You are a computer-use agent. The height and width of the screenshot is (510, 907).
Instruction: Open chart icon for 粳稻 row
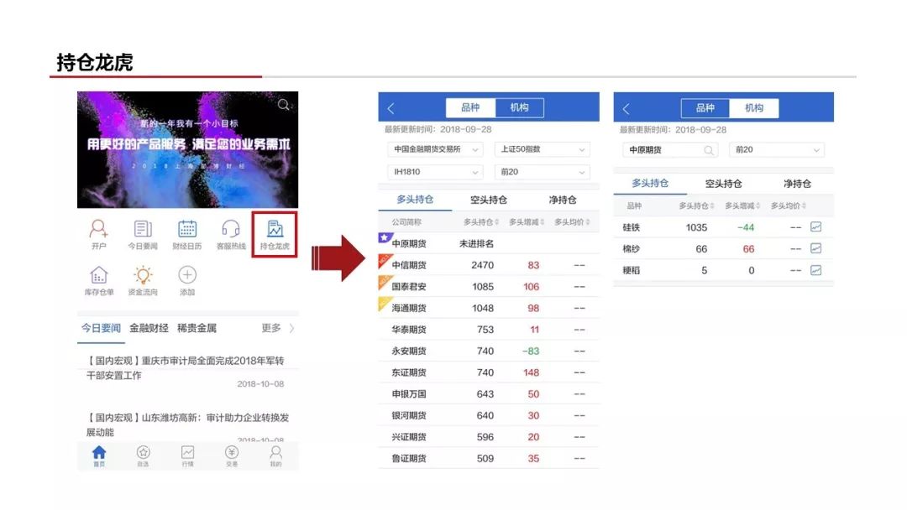click(815, 270)
